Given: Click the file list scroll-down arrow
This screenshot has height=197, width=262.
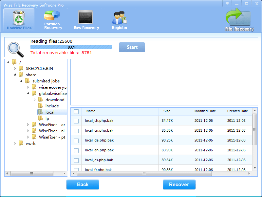Looking at the screenshot, I should (x=255, y=168).
